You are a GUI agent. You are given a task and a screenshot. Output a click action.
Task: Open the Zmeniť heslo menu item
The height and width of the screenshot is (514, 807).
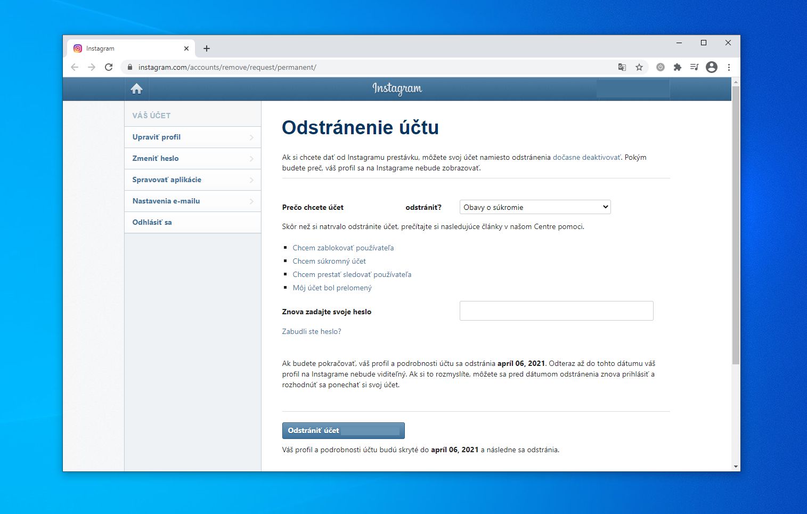click(193, 159)
